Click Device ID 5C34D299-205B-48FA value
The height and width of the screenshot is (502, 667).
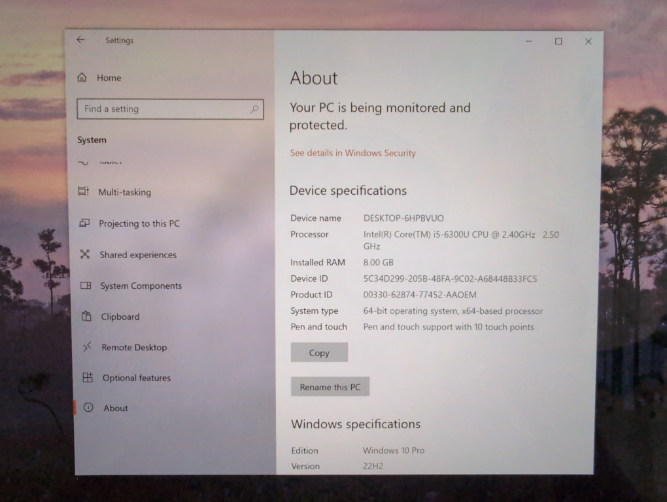(450, 278)
